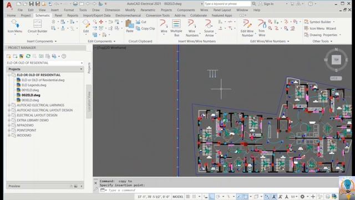Click the TOP face of the ViewCube
Viewport: 355px width, 200px height.
point(336,60)
